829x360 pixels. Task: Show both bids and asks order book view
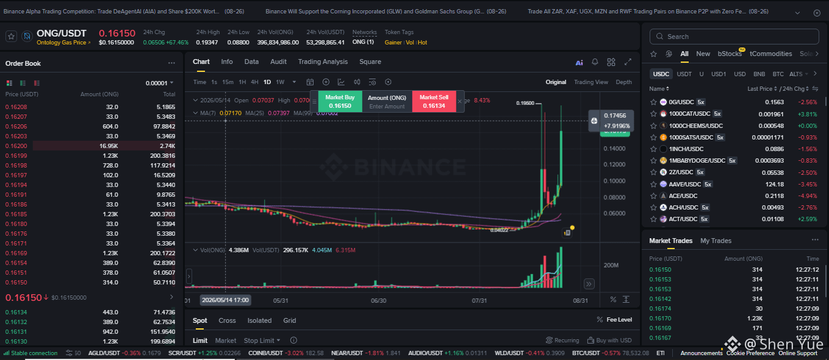9,83
